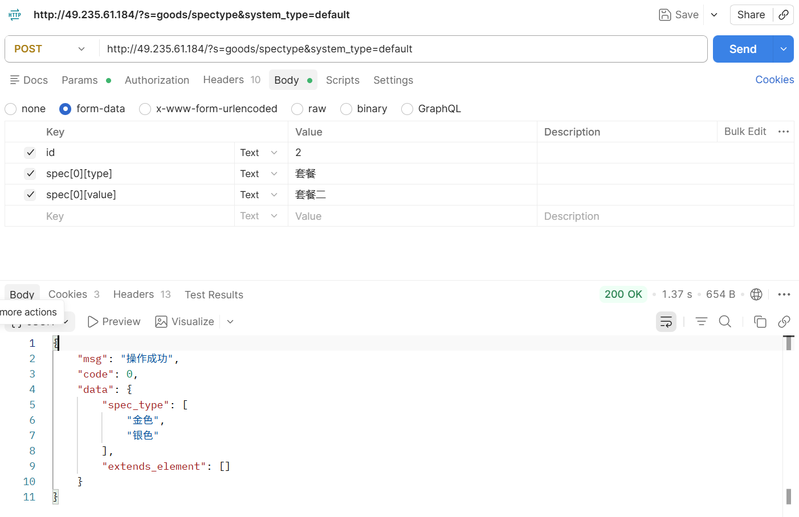This screenshot has height=517, width=799.
Task: Send the request
Action: click(743, 49)
